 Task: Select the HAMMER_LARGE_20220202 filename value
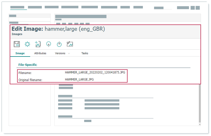click(x=95, y=73)
